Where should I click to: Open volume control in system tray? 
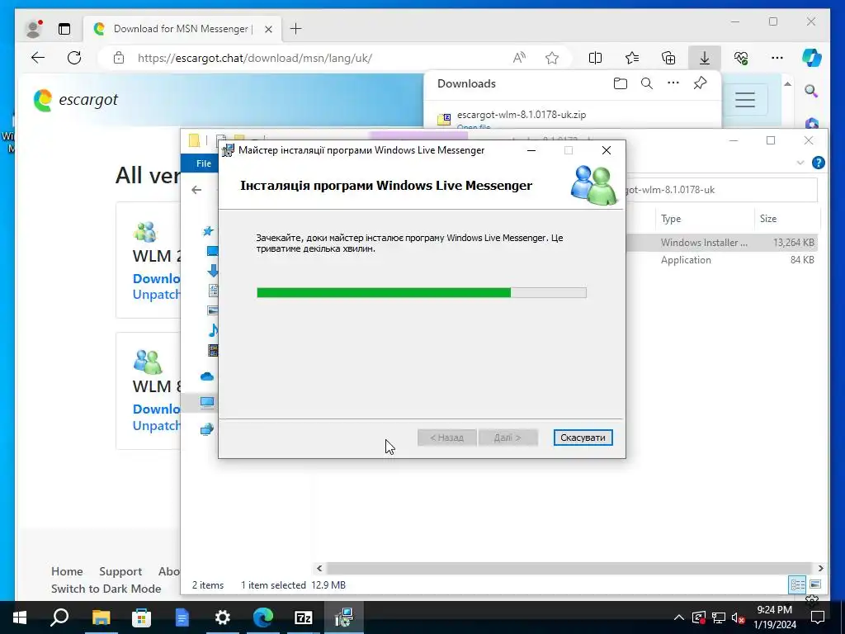(739, 617)
